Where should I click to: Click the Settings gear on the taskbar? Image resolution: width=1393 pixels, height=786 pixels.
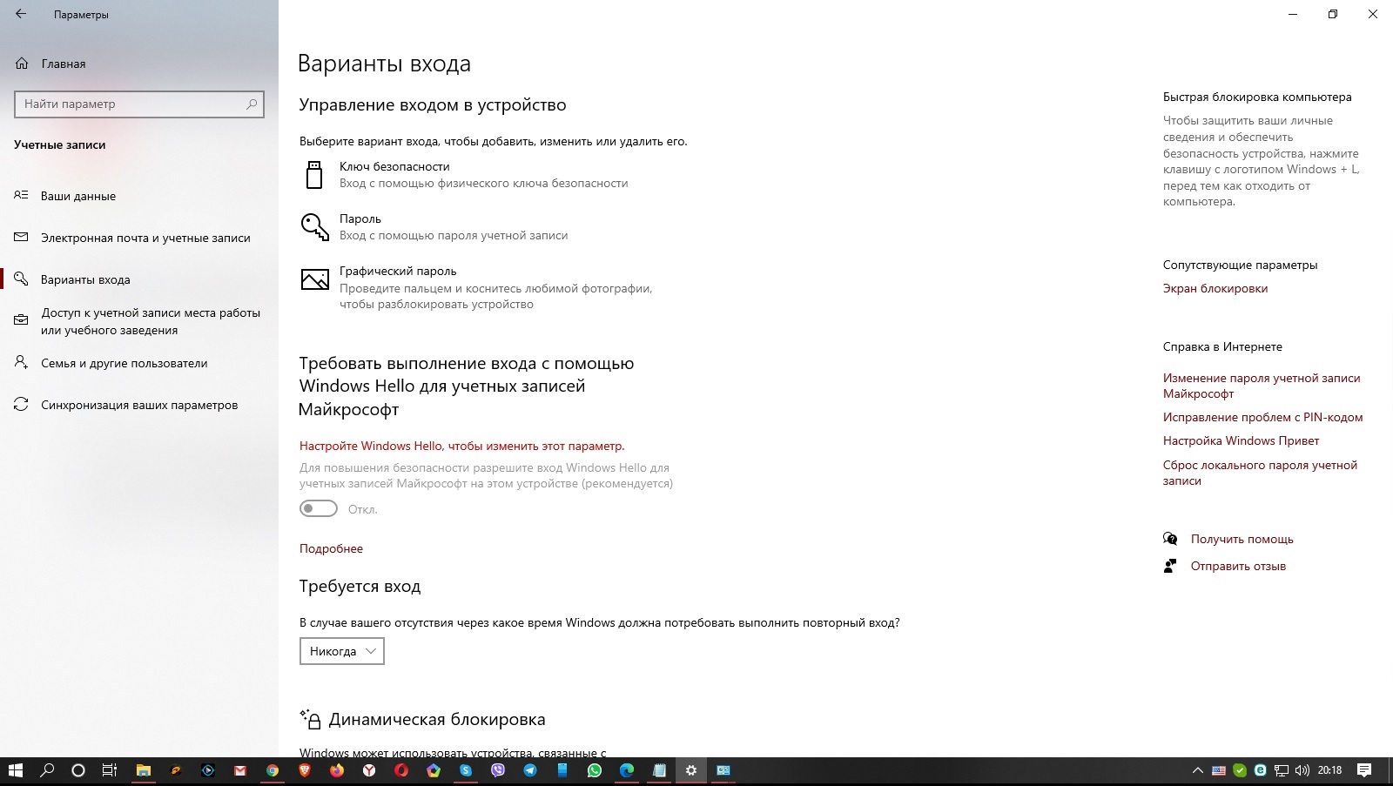pyautogui.click(x=691, y=770)
